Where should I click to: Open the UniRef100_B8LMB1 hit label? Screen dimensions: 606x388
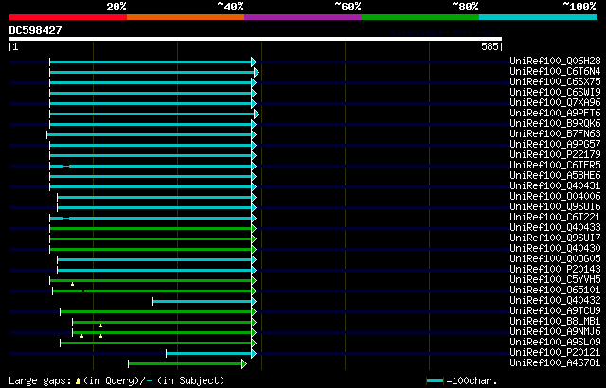(556, 322)
